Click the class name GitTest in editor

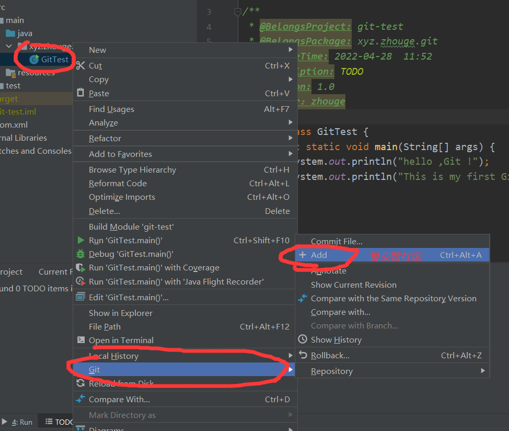point(337,131)
